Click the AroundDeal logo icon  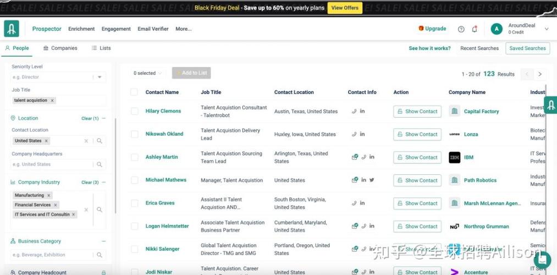click(12, 29)
